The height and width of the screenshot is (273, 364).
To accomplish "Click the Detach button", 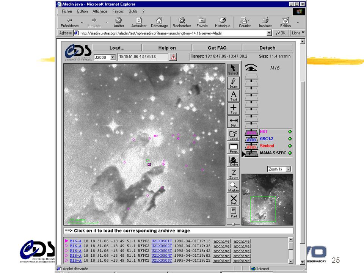I will [267, 48].
